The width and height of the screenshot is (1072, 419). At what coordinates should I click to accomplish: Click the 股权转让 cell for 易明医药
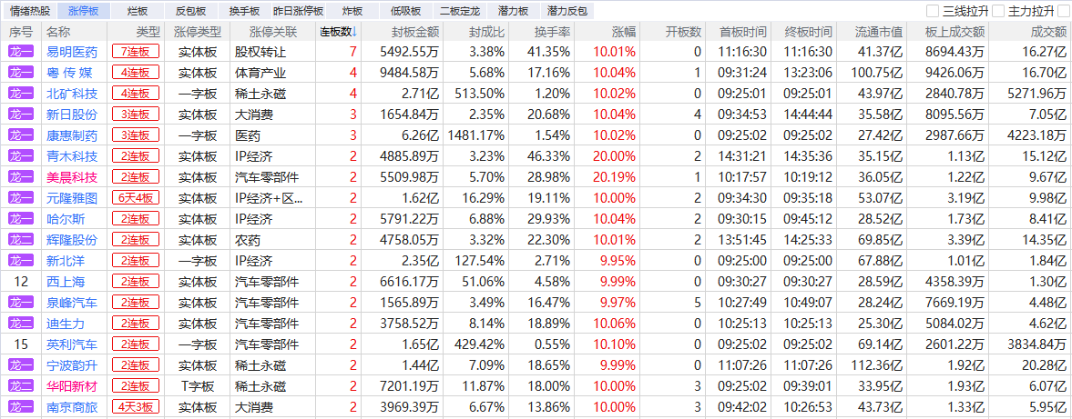(x=260, y=52)
